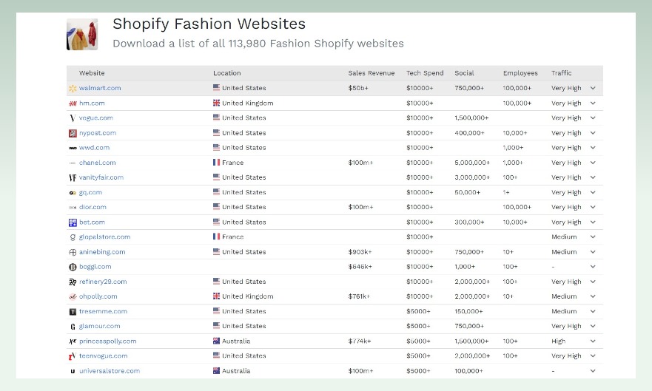Image resolution: width=652 pixels, height=391 pixels.
Task: Click the 5,000,000+ social value for chanel.com
Action: [x=472, y=163]
